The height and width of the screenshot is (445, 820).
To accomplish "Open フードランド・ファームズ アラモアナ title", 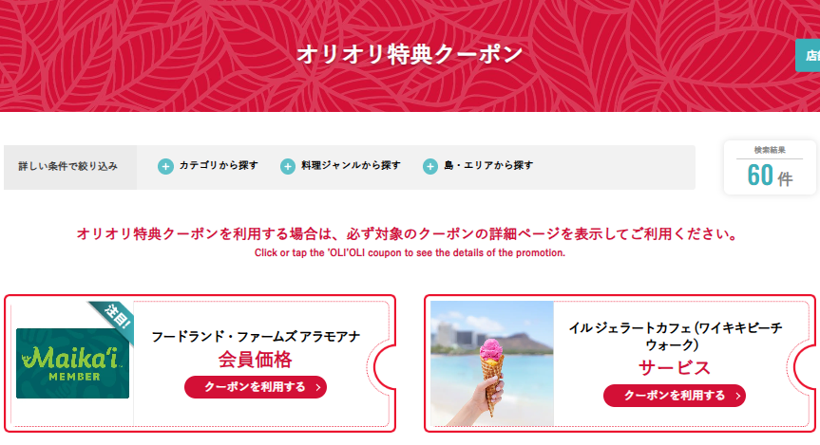I will [x=256, y=337].
